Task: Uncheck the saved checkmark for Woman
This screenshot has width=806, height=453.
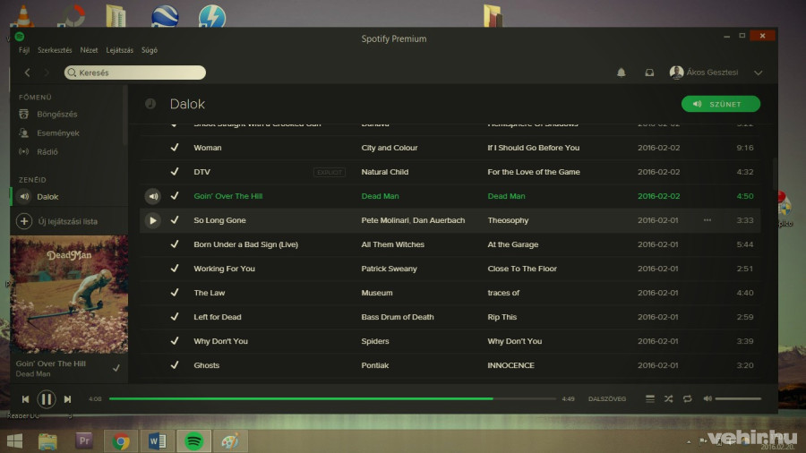Action: [x=175, y=148]
